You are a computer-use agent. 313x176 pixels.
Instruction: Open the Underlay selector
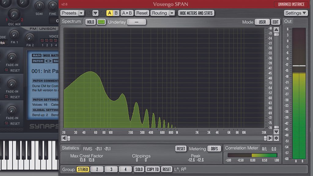click(x=136, y=22)
